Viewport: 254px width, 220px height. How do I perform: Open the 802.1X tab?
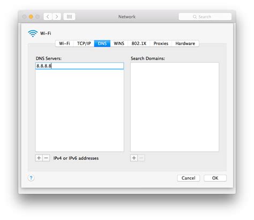139,43
